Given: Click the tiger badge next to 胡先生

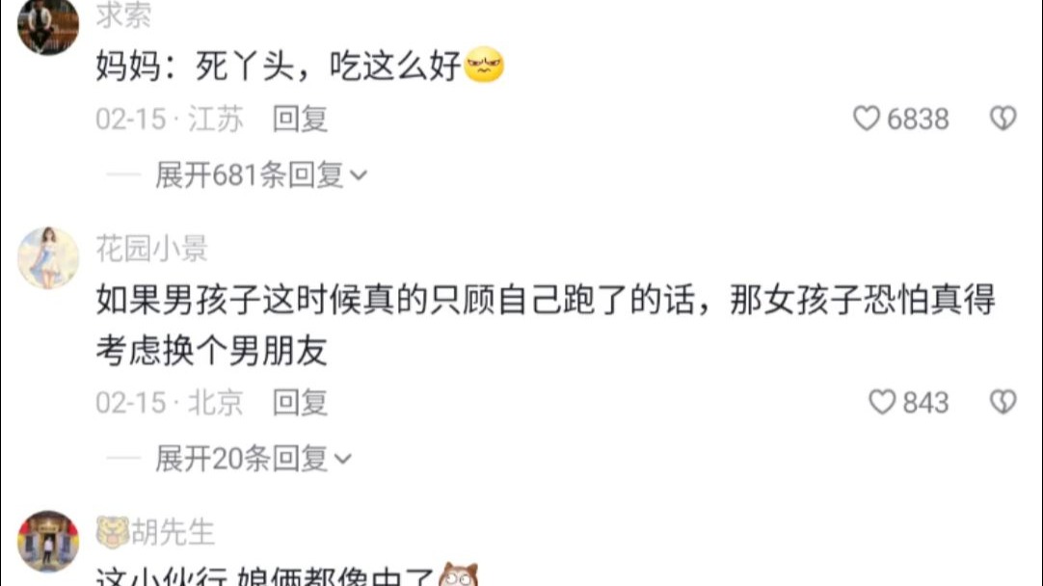Looking at the screenshot, I should (x=113, y=532).
